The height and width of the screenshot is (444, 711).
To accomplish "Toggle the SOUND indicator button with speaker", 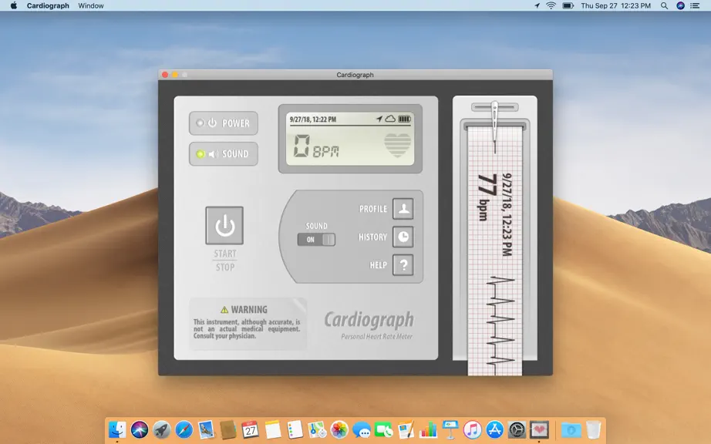I will click(224, 154).
